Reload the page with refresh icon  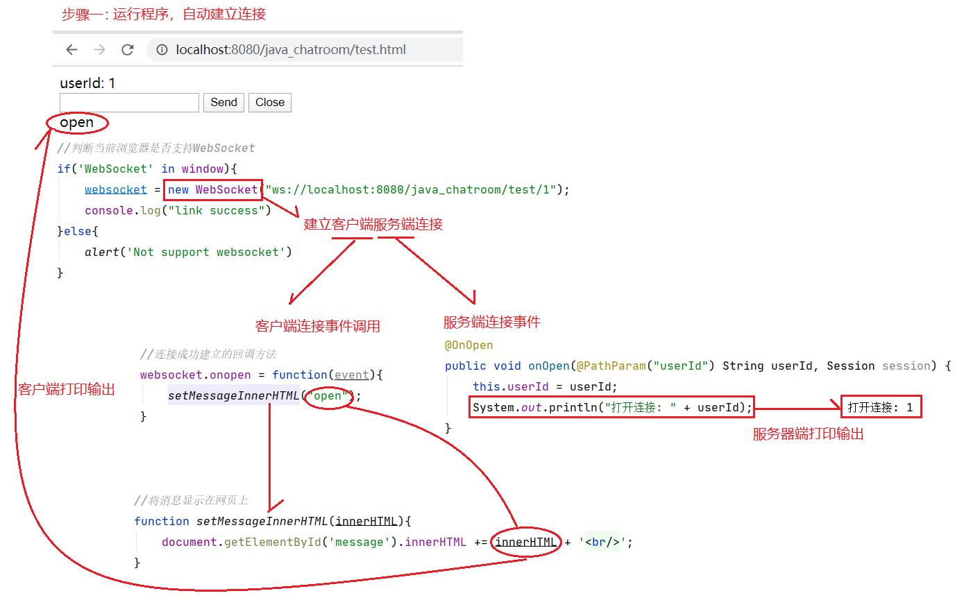(127, 49)
